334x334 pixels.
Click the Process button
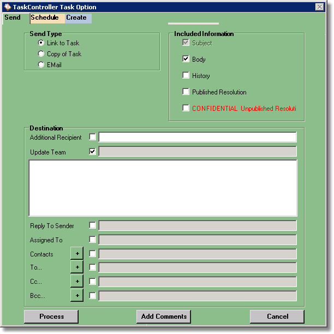click(51, 317)
